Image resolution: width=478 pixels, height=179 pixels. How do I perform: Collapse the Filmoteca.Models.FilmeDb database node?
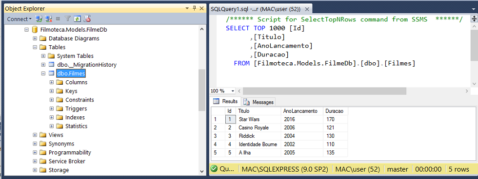pyautogui.click(x=26, y=30)
